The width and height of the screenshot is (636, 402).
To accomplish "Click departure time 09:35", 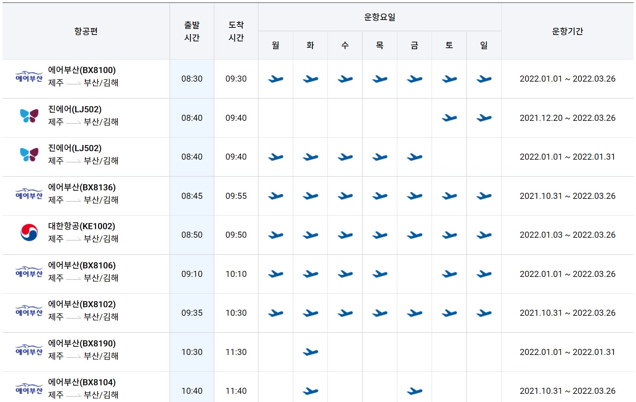I will point(192,313).
